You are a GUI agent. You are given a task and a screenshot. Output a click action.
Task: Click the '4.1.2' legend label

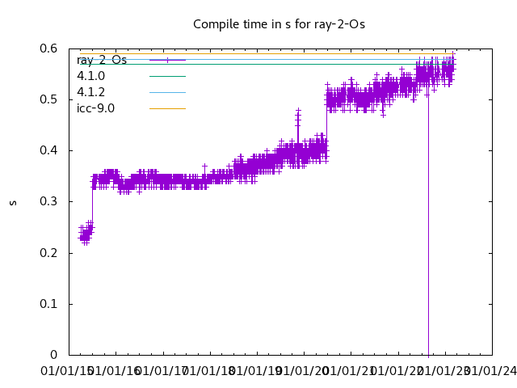tap(90, 92)
